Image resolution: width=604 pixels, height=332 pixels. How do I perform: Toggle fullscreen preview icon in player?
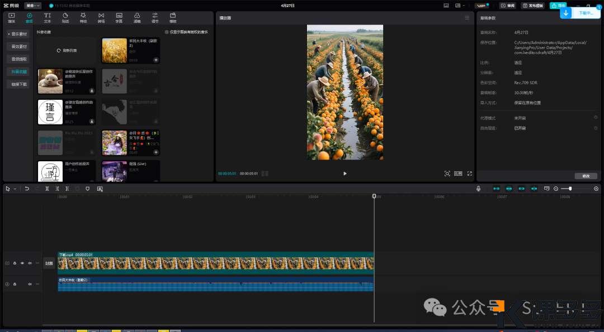point(469,174)
